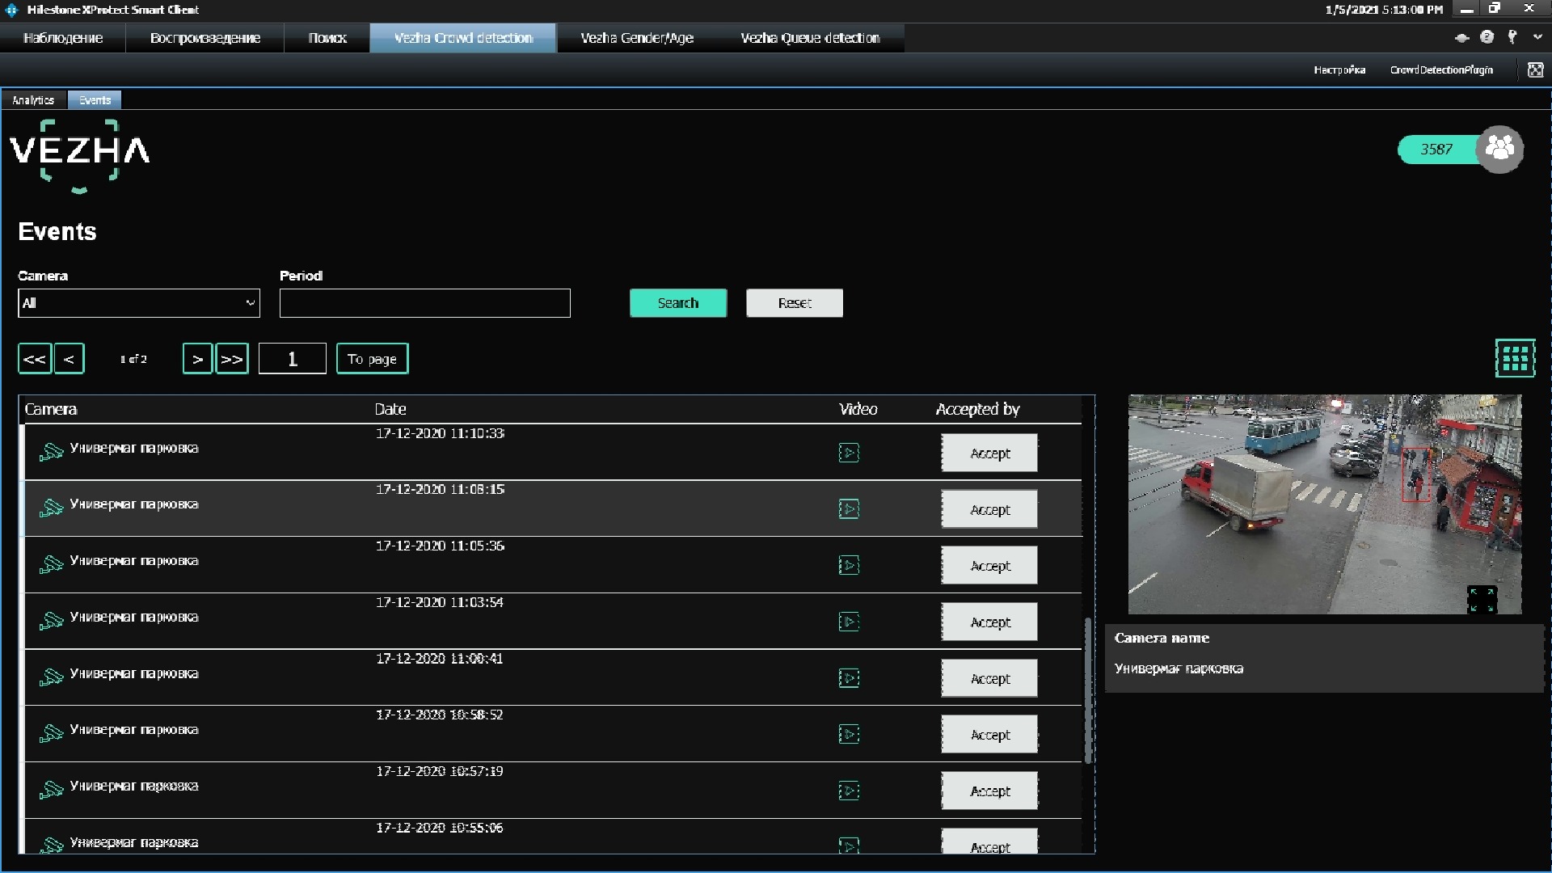Viewport: 1552px width, 873px height.
Task: Switch to Vezha Gender/Age tab
Action: (x=637, y=38)
